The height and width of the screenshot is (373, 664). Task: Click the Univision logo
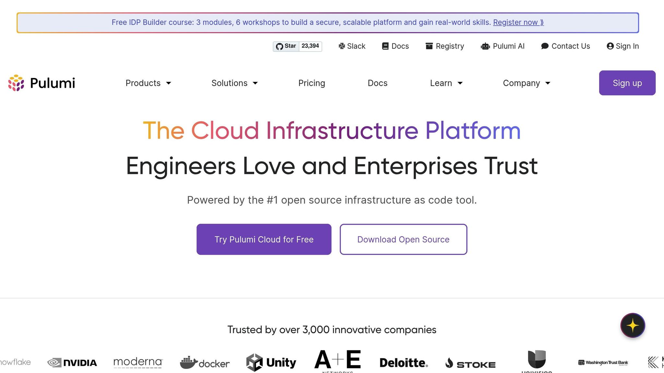tap(537, 361)
